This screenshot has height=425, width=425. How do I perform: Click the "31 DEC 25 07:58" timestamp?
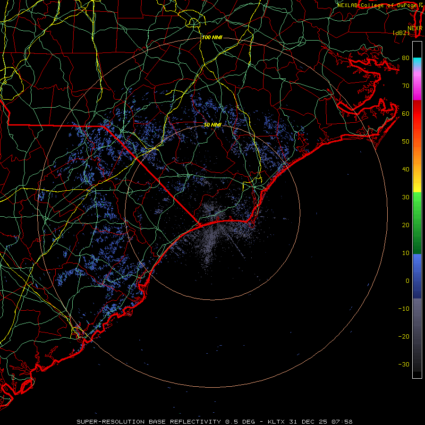[x=321, y=422]
